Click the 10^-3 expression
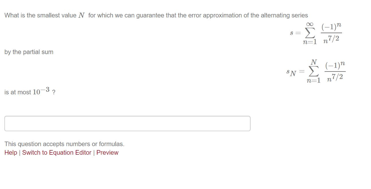This screenshot has width=371, height=189. pos(41,91)
